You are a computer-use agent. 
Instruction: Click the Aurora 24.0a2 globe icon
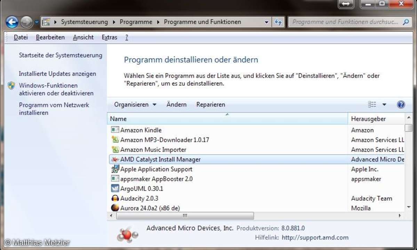[115, 208]
